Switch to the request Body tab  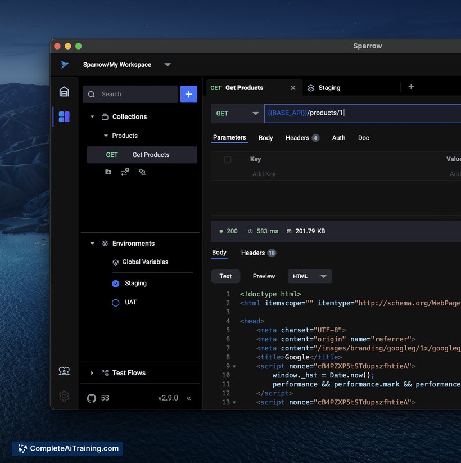tap(265, 138)
